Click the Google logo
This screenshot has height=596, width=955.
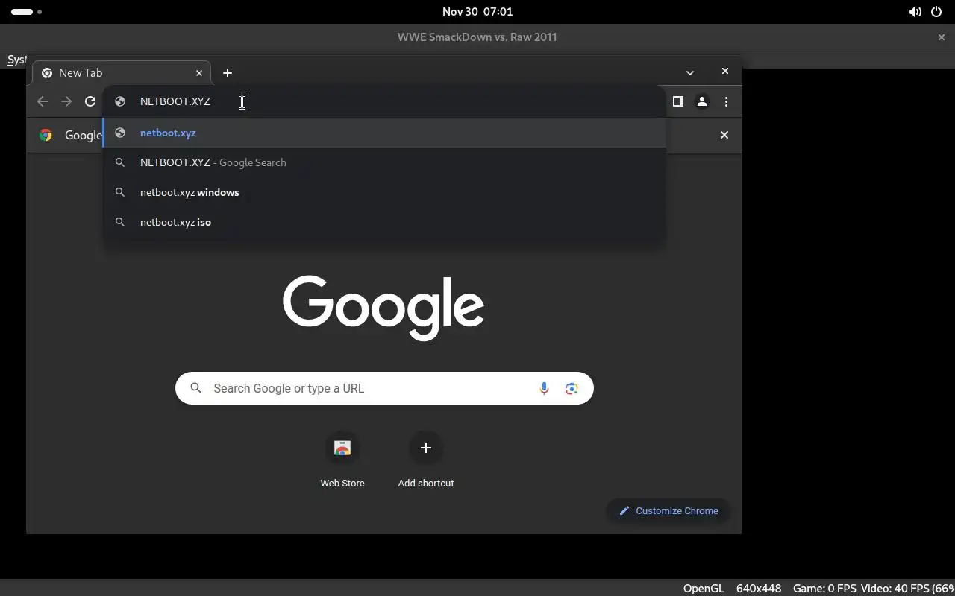click(383, 308)
